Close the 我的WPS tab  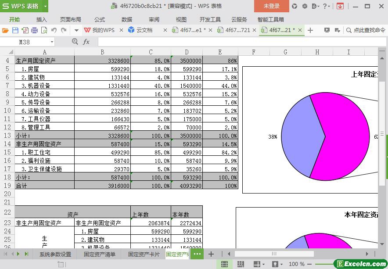pos(121,30)
